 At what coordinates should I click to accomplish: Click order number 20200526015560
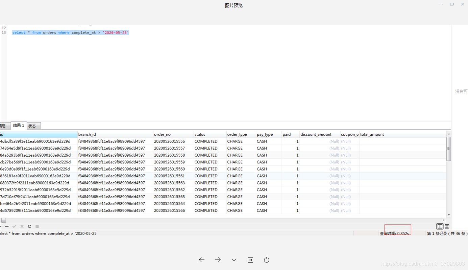click(x=169, y=169)
